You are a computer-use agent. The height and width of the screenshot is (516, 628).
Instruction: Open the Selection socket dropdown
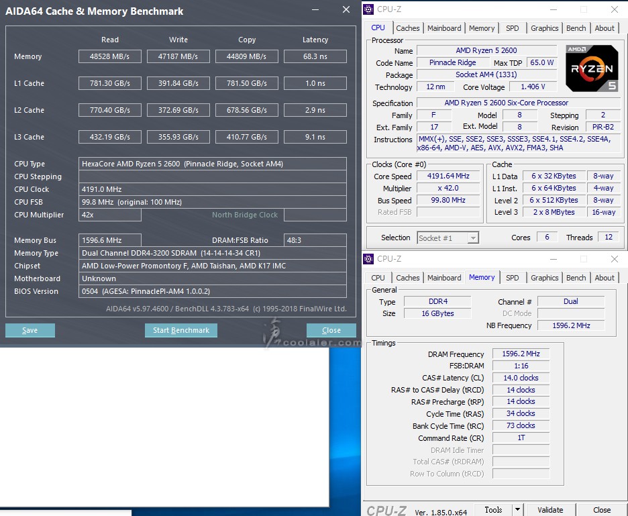pos(448,238)
